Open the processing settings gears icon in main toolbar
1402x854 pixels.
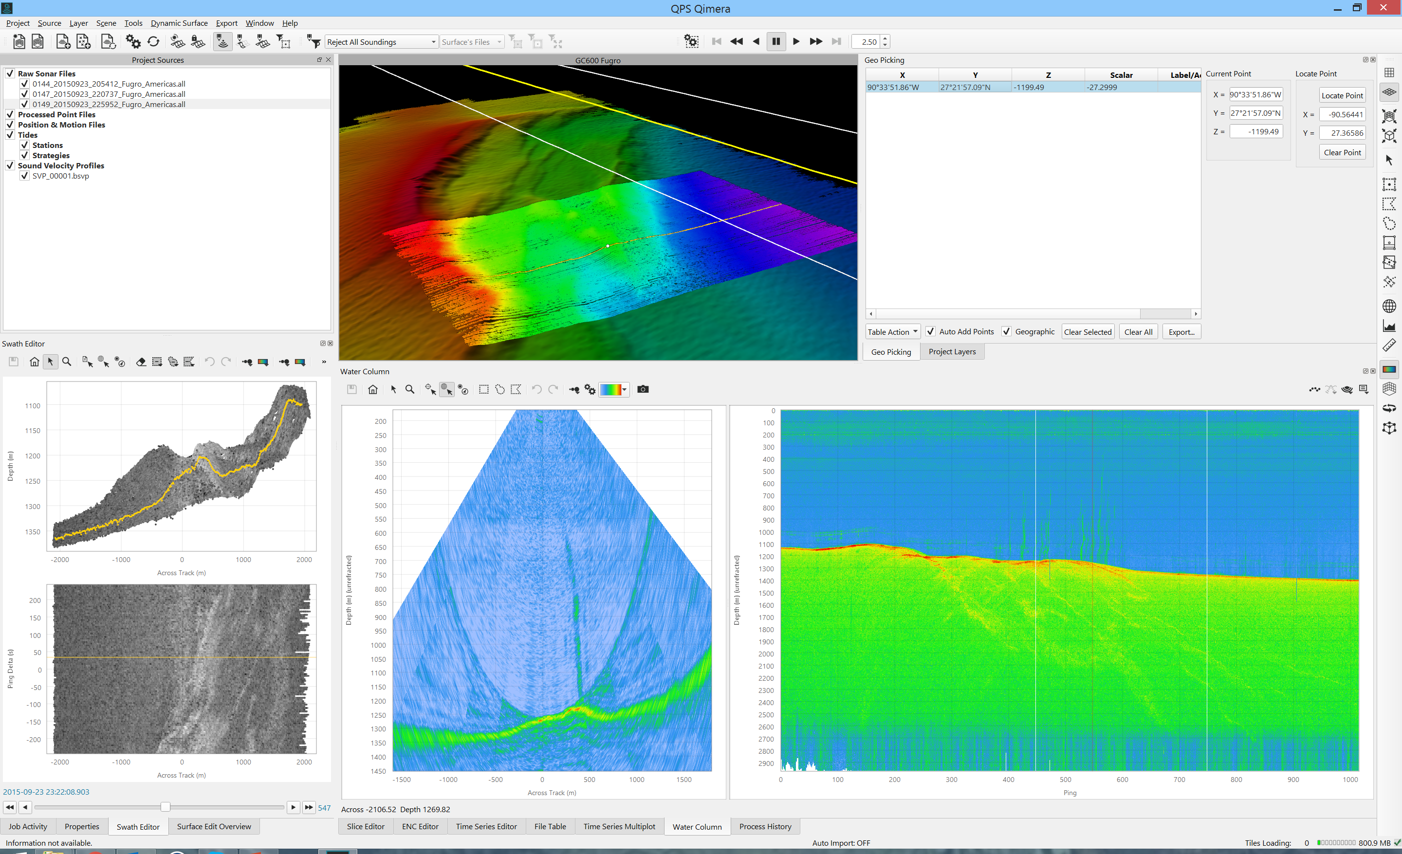pos(132,41)
